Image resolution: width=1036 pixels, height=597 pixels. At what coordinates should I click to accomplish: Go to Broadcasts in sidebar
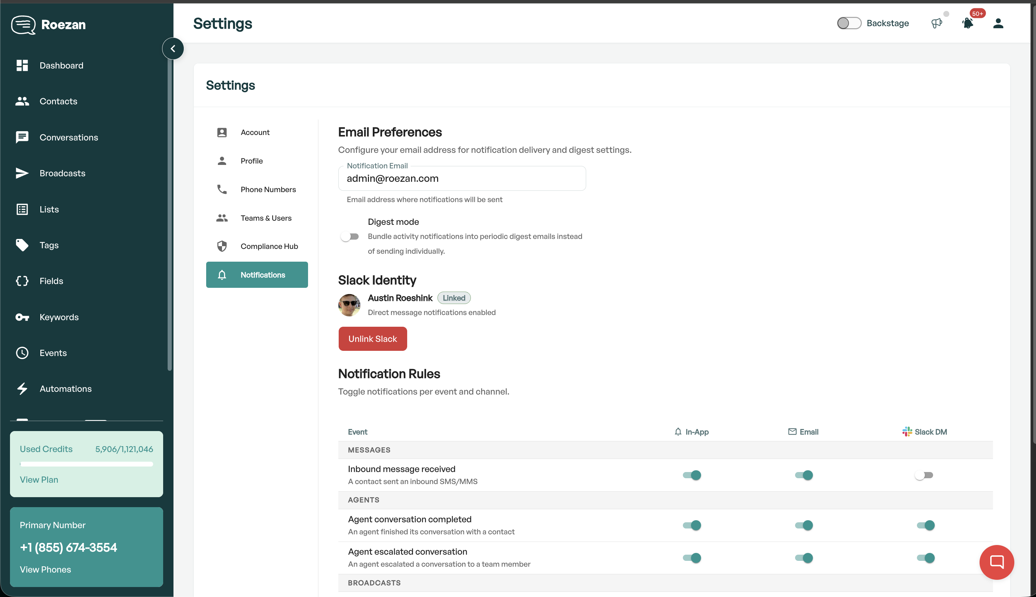click(62, 174)
